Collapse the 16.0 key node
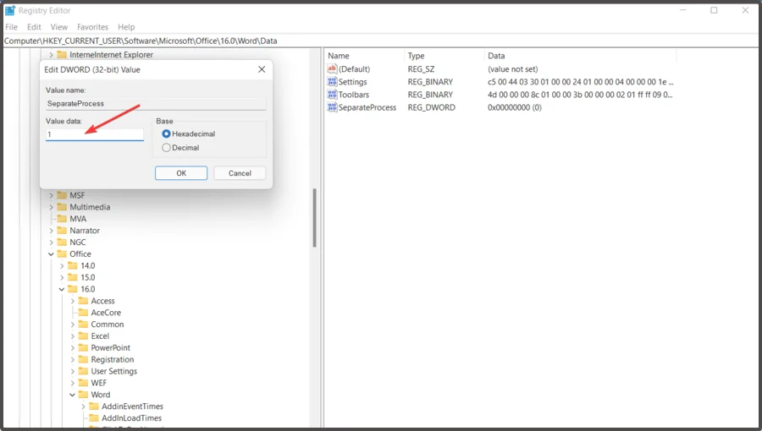 [62, 289]
